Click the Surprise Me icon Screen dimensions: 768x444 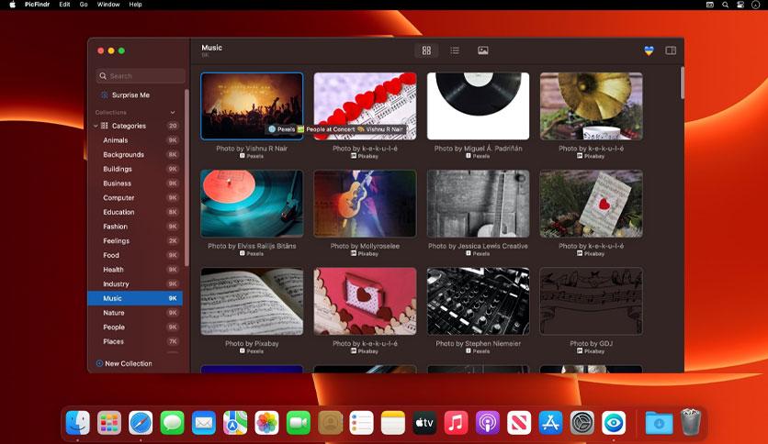105,94
